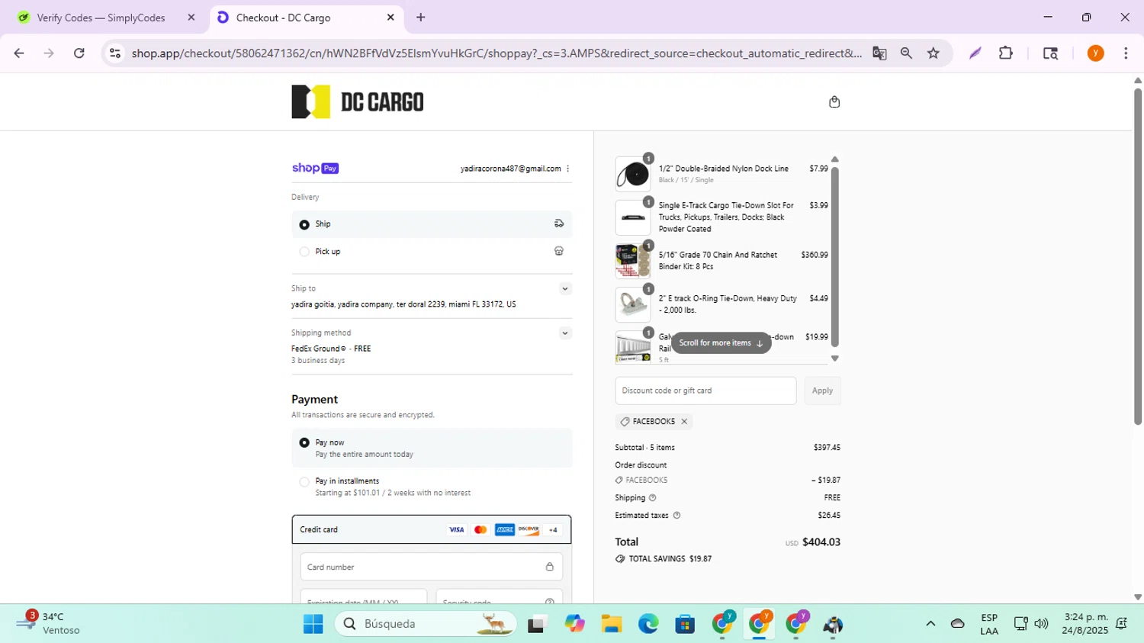This screenshot has width=1144, height=643.
Task: Open the Chrome three-dot menu
Action: [1126, 53]
